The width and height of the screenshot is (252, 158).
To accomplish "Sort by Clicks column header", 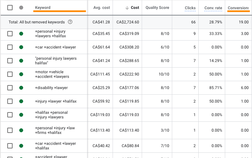I will coord(190,8).
